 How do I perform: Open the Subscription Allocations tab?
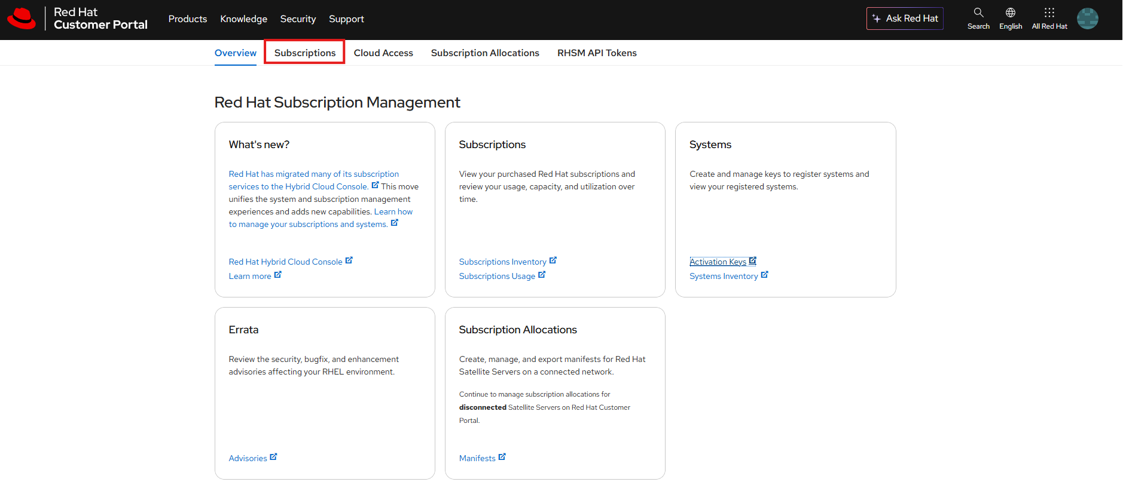click(485, 53)
